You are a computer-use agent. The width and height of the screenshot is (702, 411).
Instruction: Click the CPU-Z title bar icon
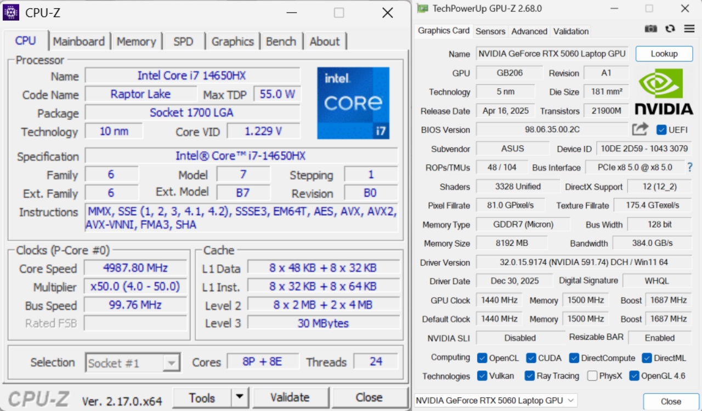[12, 12]
